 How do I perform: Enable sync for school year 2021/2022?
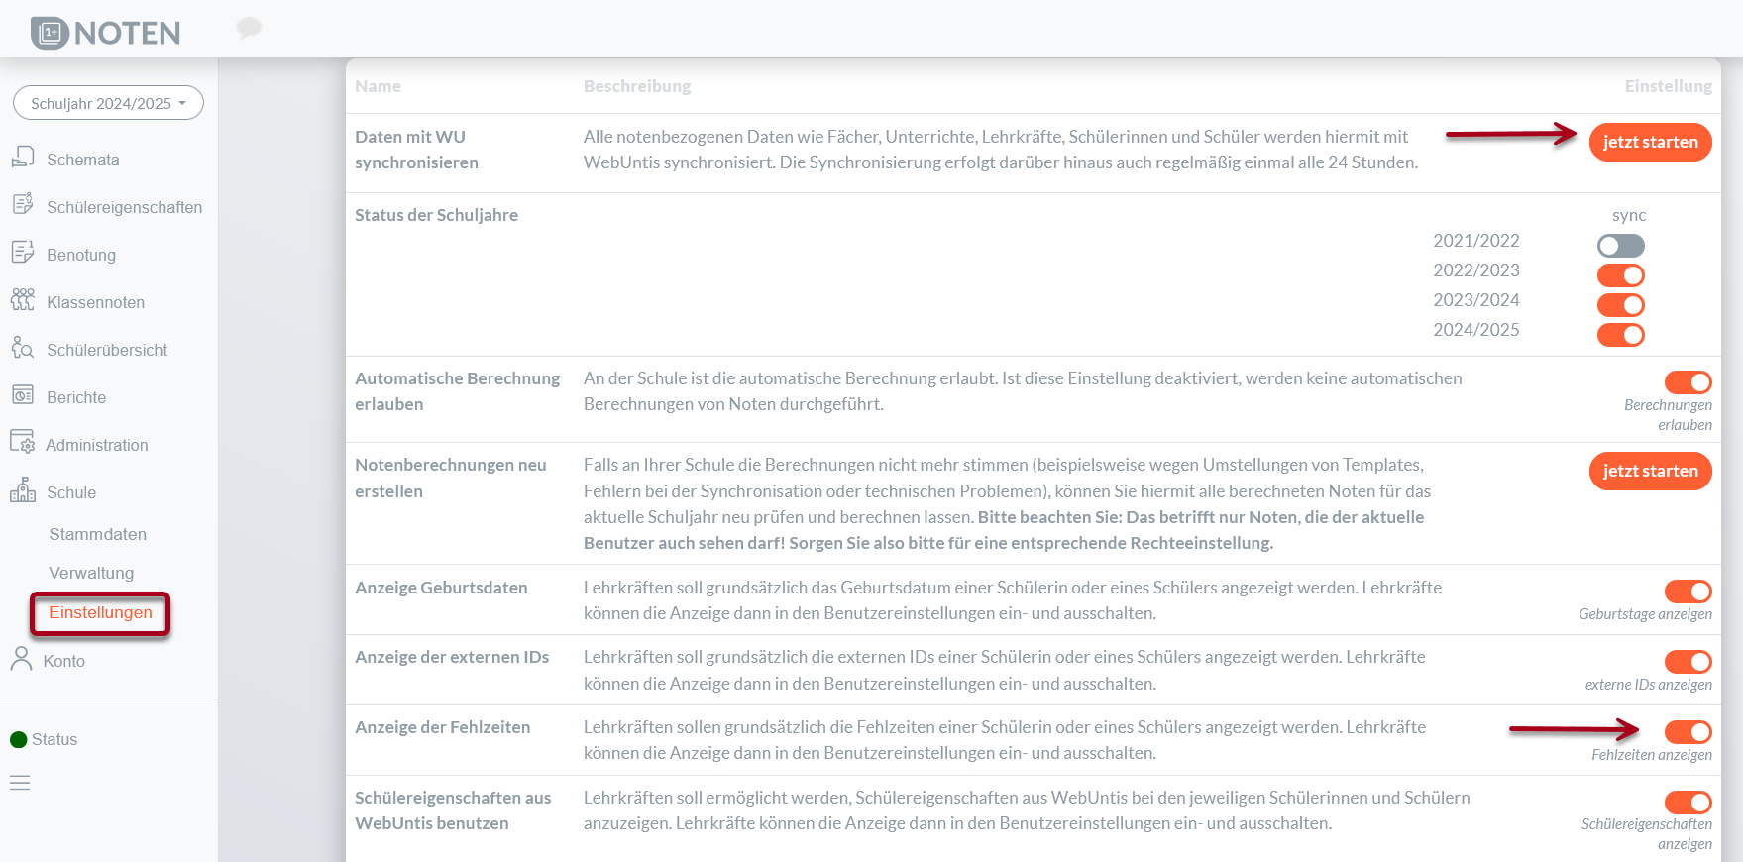coord(1620,246)
